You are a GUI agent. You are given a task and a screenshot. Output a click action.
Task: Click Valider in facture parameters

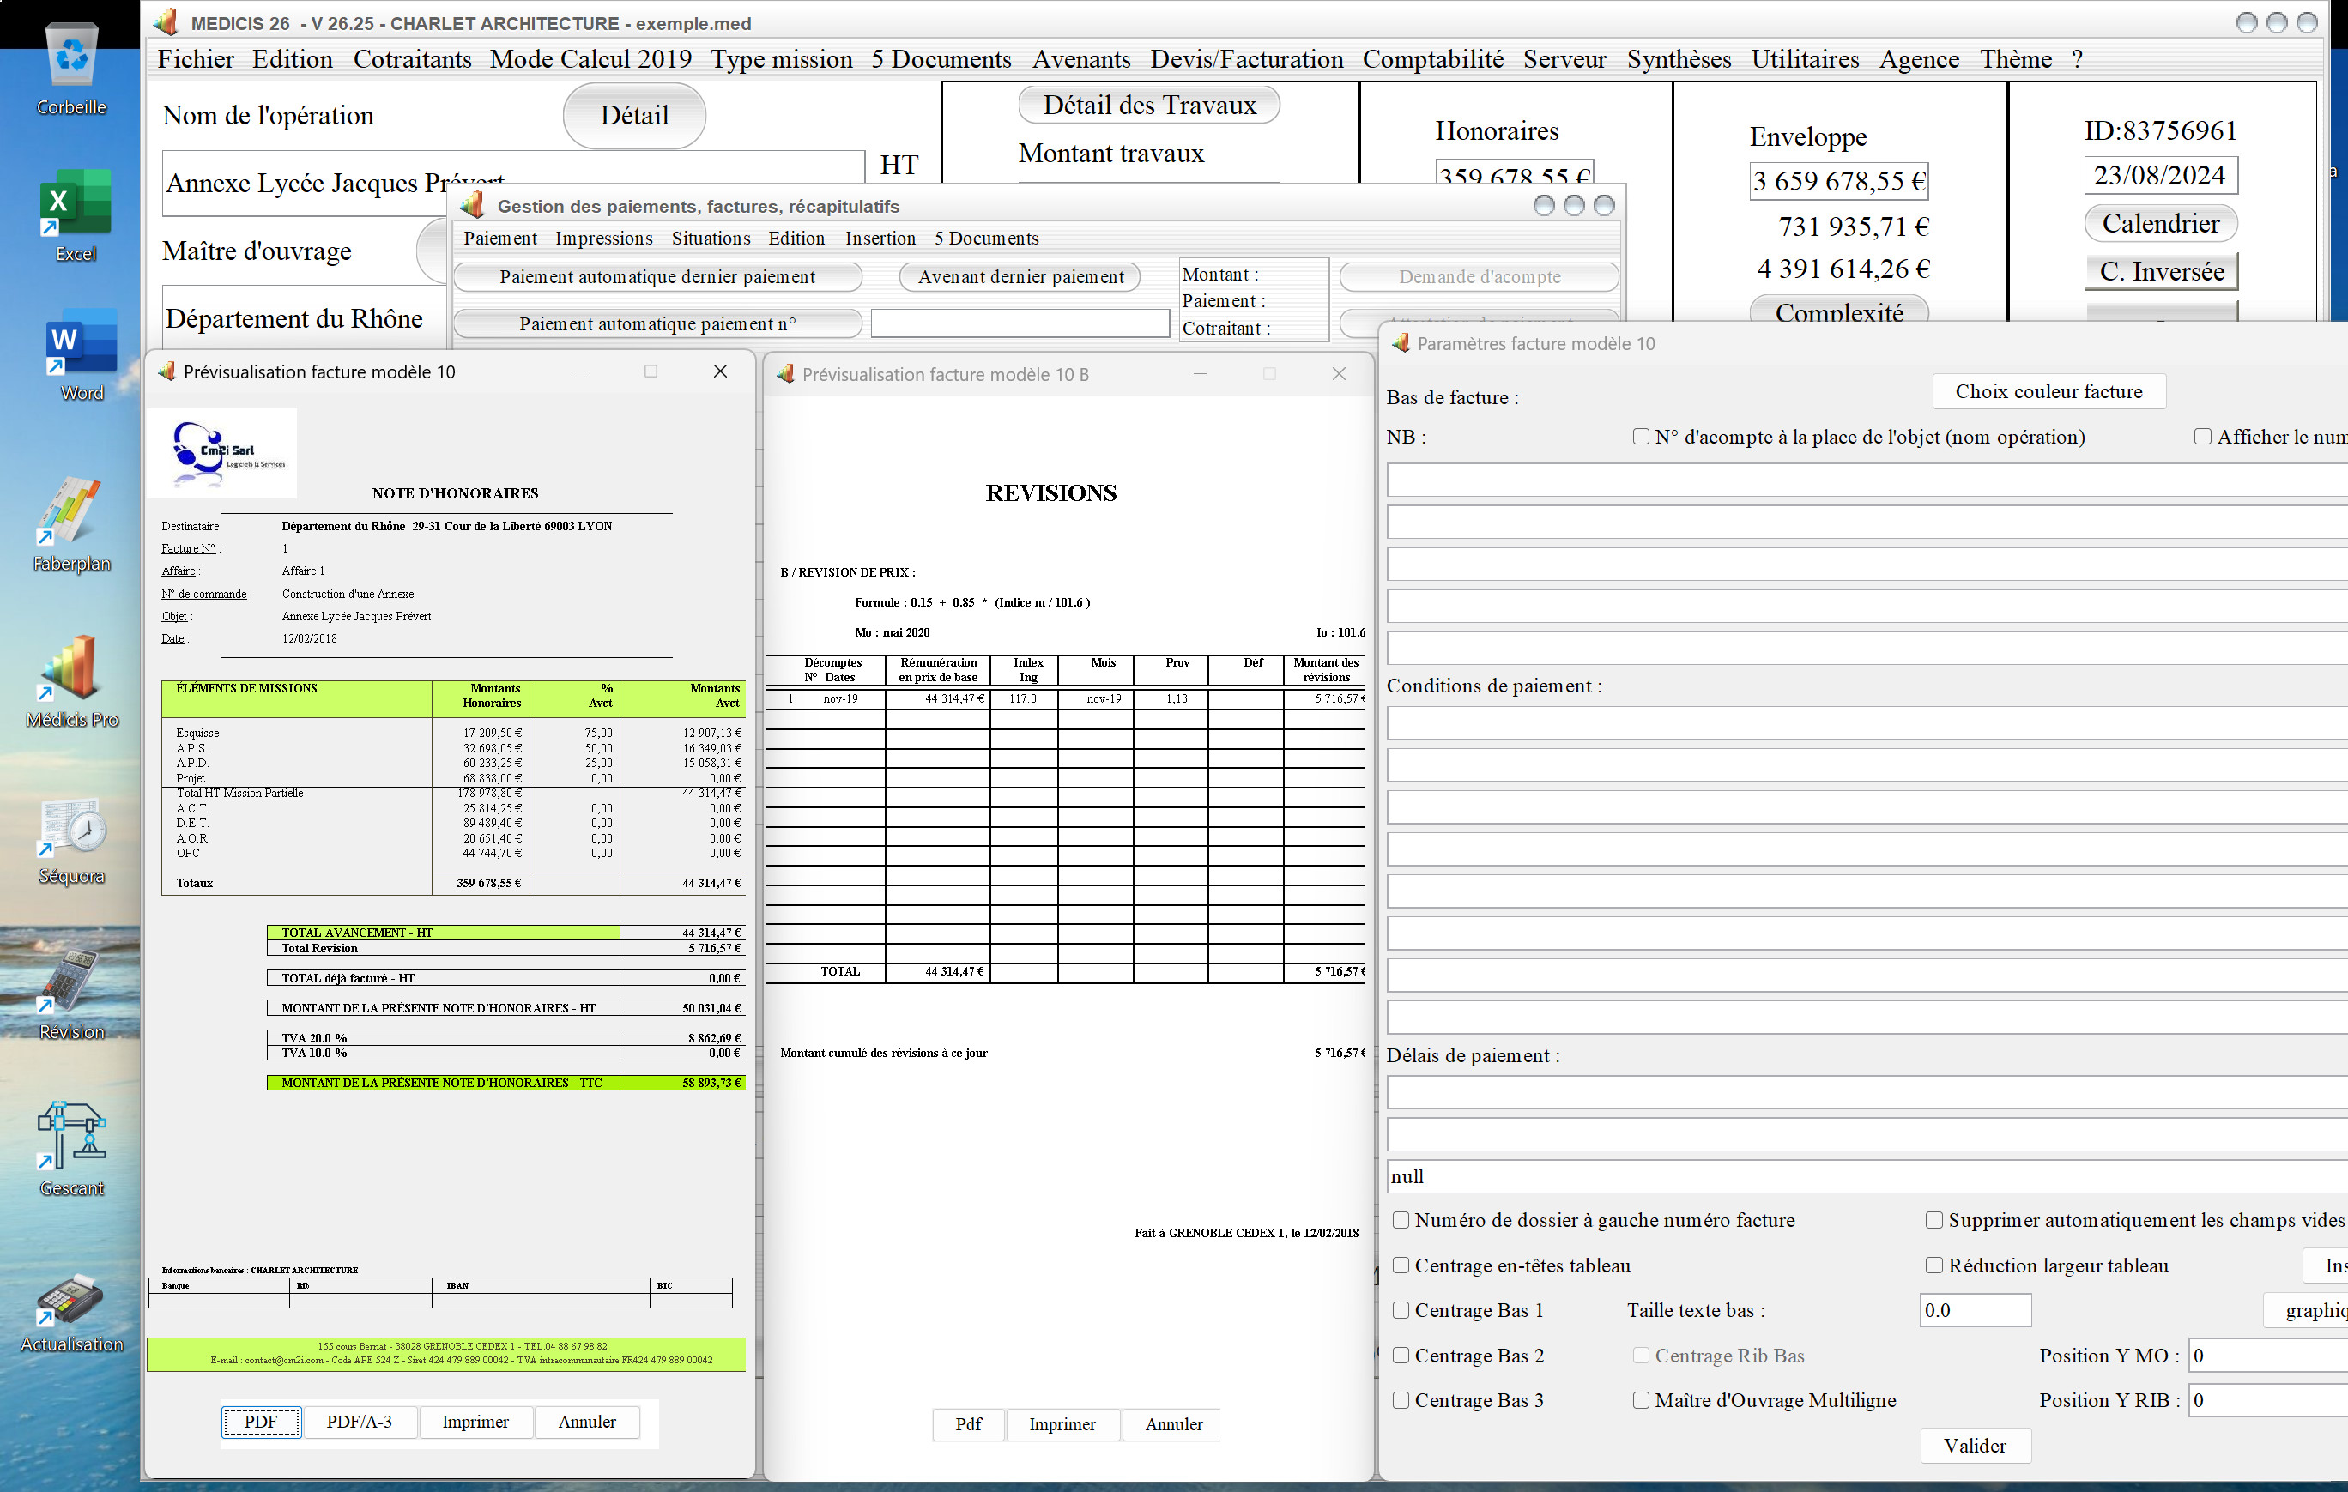pos(1975,1445)
